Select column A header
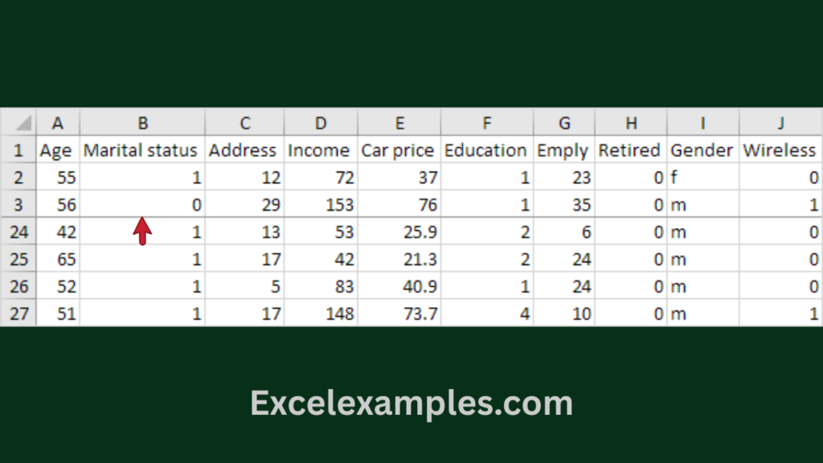 [x=58, y=123]
